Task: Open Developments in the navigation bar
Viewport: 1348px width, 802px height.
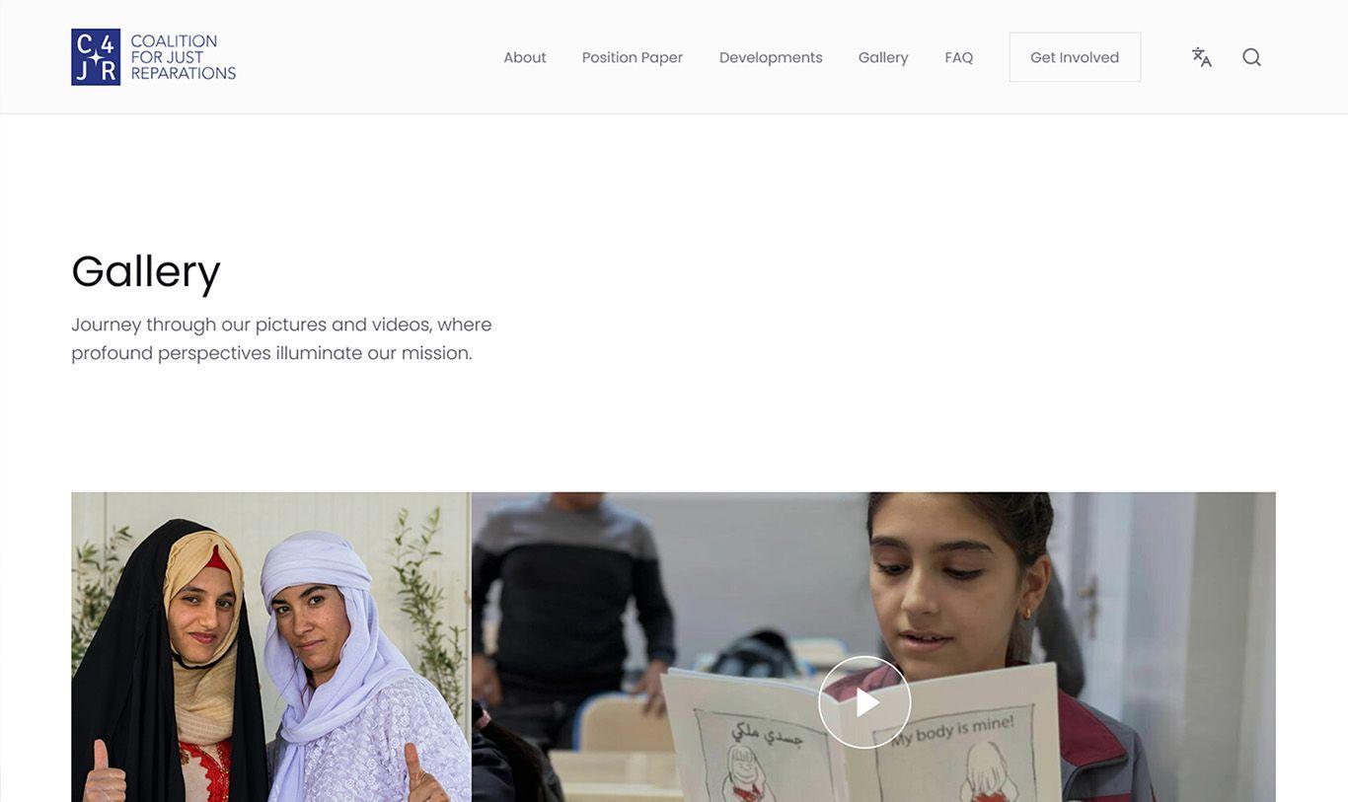Action: coord(771,57)
